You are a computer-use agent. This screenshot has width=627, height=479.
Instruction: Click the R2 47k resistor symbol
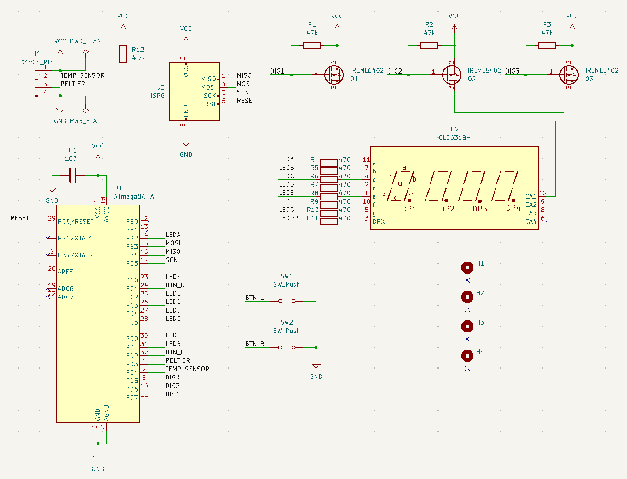[429, 45]
